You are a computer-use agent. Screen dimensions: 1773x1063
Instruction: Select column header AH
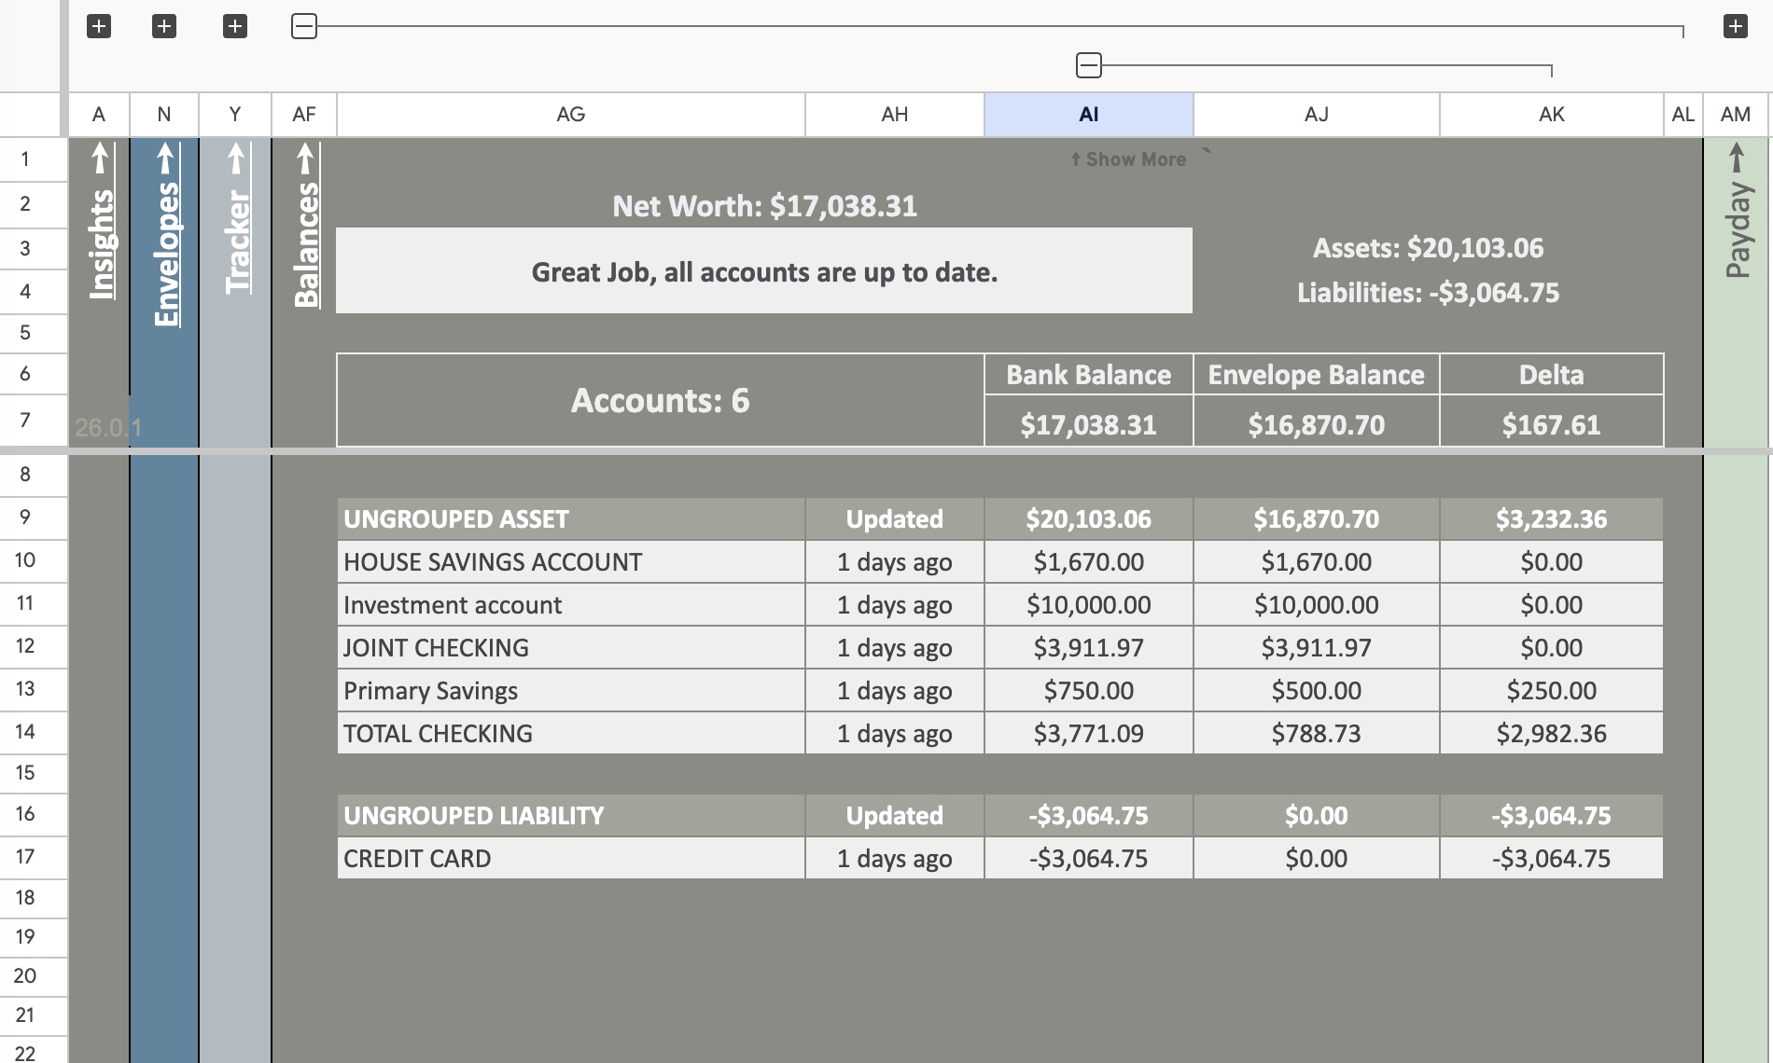click(895, 114)
